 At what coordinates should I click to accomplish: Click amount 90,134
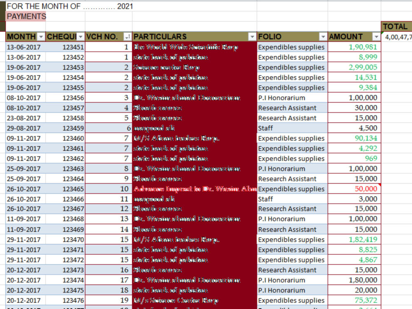366,138
